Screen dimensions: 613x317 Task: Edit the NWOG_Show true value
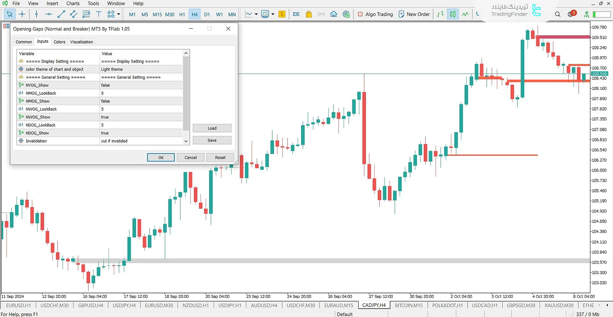point(141,117)
